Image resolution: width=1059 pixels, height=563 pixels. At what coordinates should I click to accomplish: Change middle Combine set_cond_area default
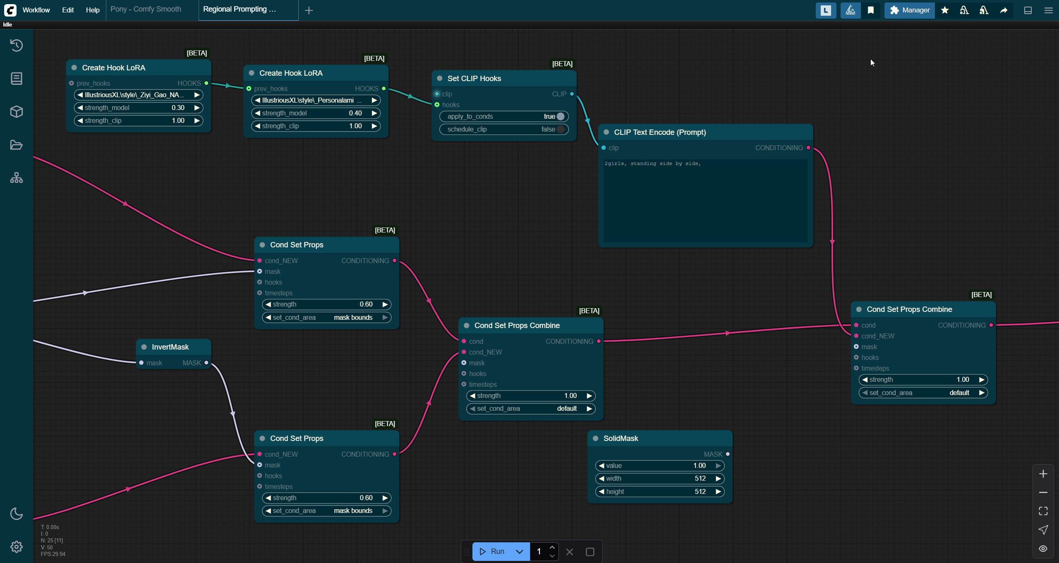531,409
